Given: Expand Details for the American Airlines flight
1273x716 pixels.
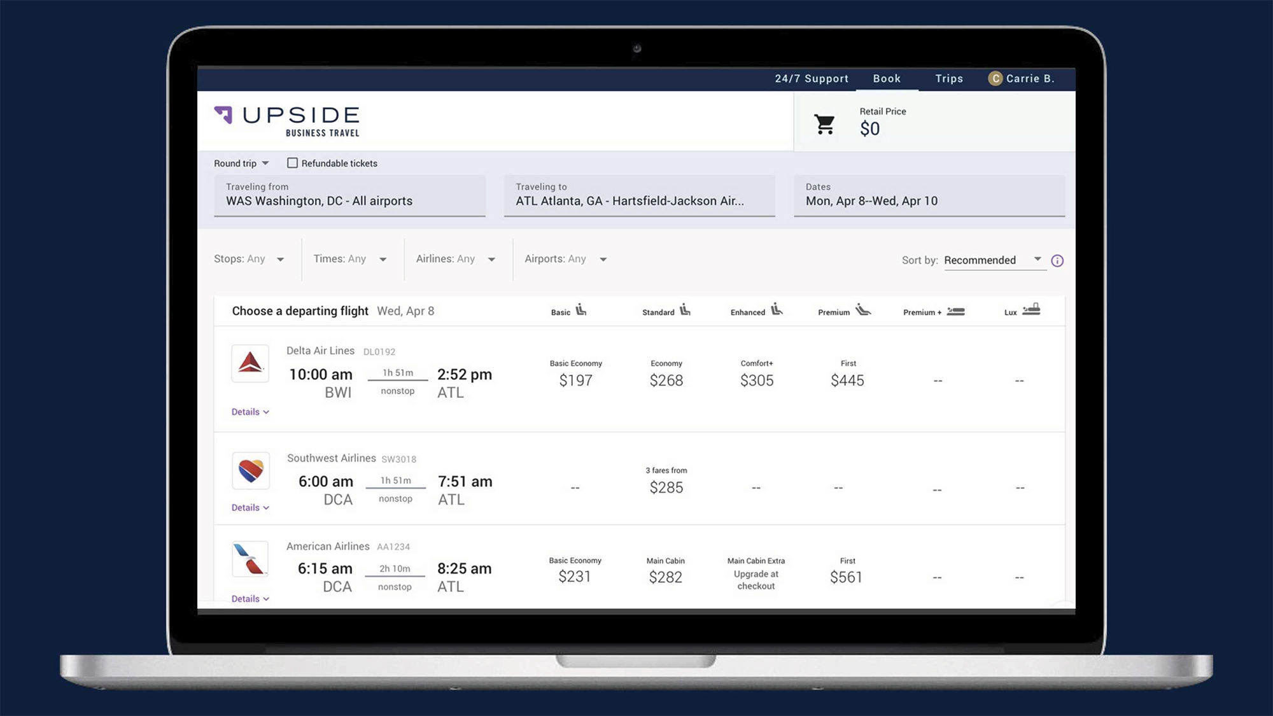Looking at the screenshot, I should pos(250,599).
